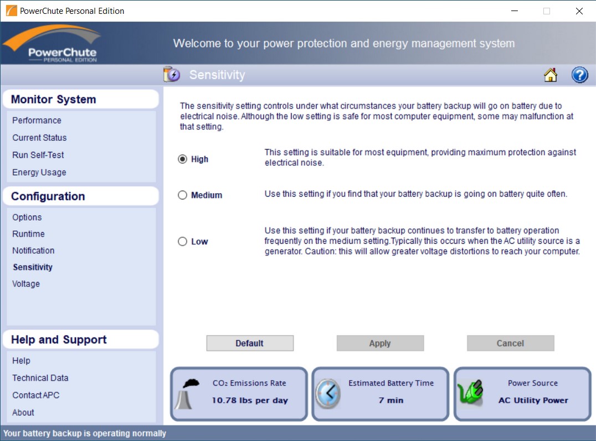Open the Runtime settings
This screenshot has height=441, width=596.
[28, 234]
